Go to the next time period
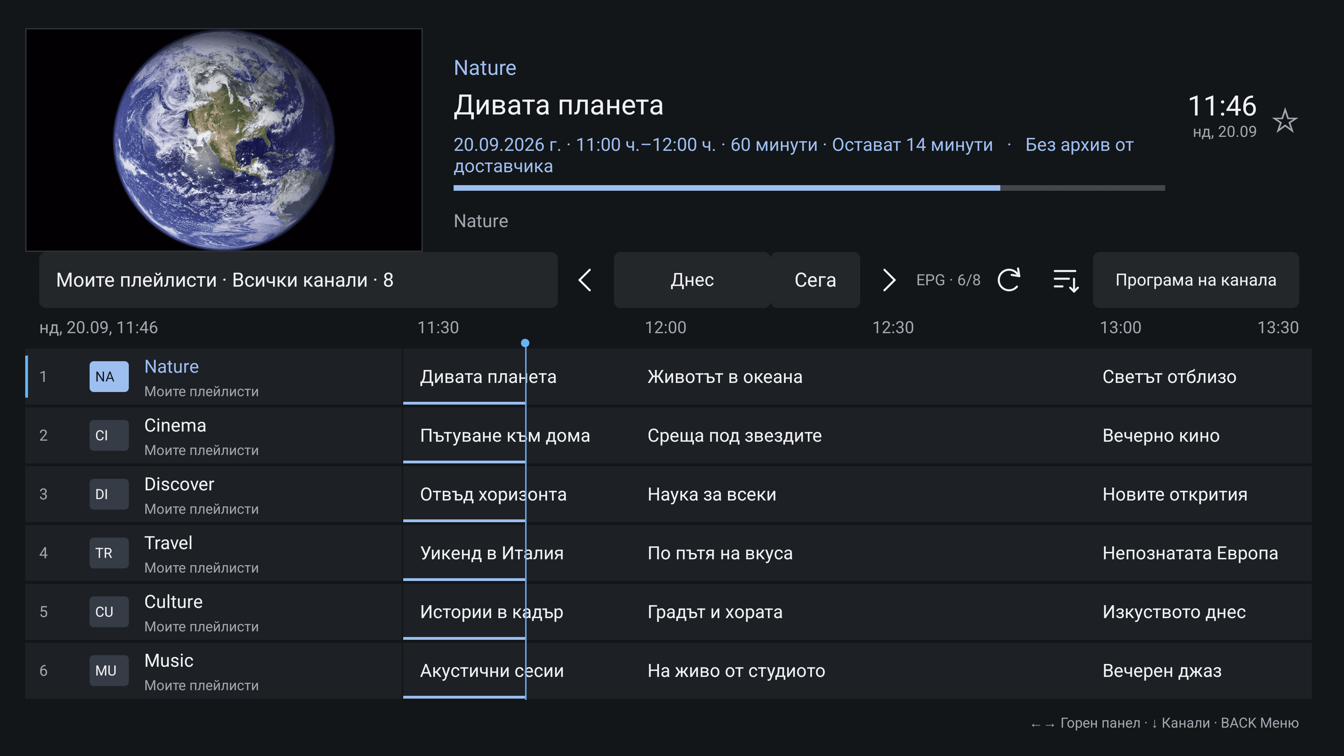Image resolution: width=1344 pixels, height=756 pixels. point(889,280)
